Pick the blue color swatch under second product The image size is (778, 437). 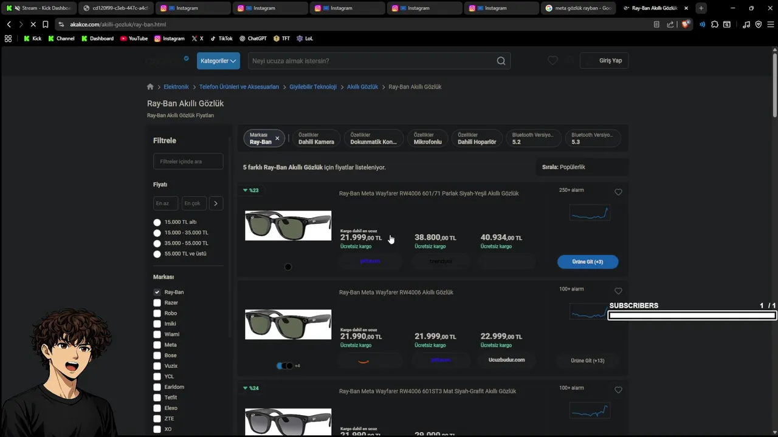click(280, 366)
